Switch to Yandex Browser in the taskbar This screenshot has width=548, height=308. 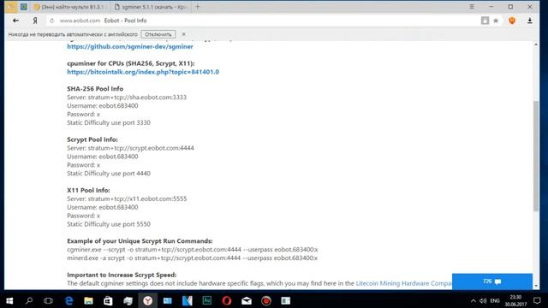pyautogui.click(x=147, y=300)
